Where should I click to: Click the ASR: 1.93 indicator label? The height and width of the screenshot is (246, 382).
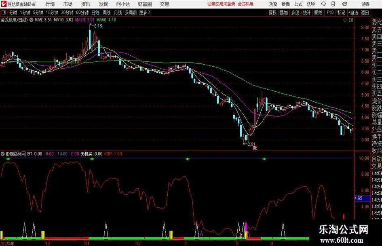(x=113, y=154)
